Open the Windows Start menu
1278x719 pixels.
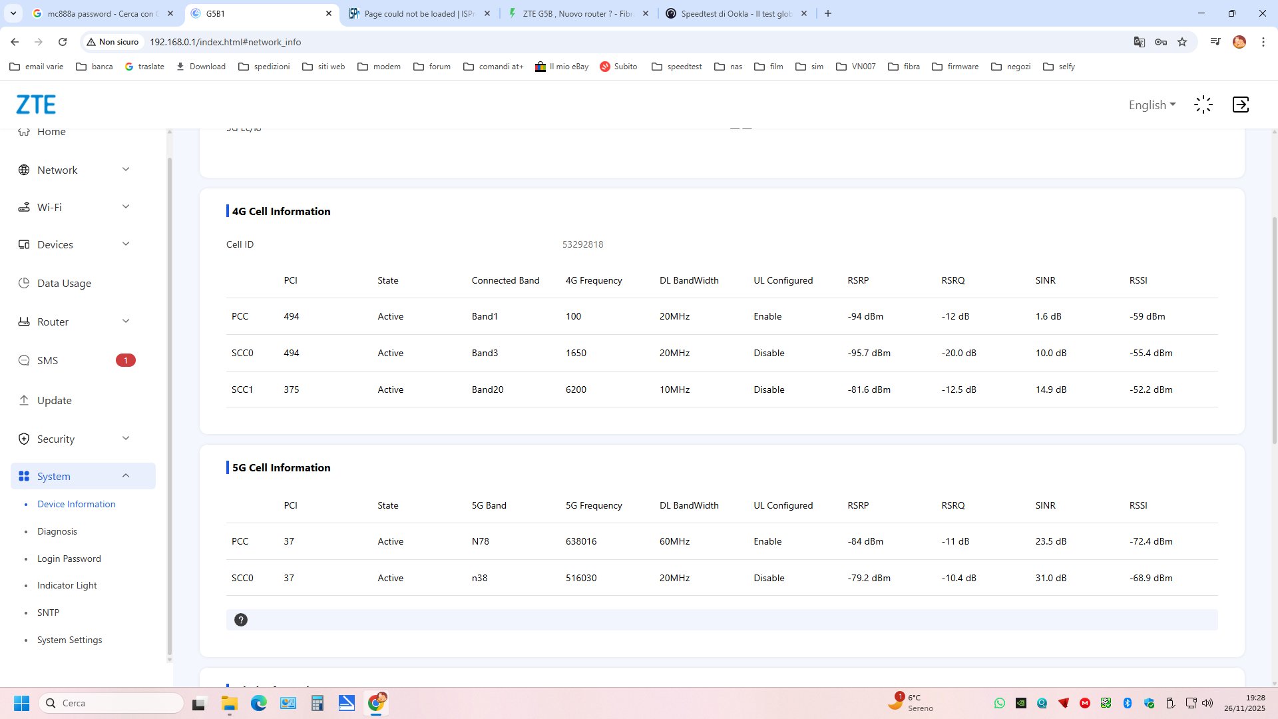tap(21, 703)
